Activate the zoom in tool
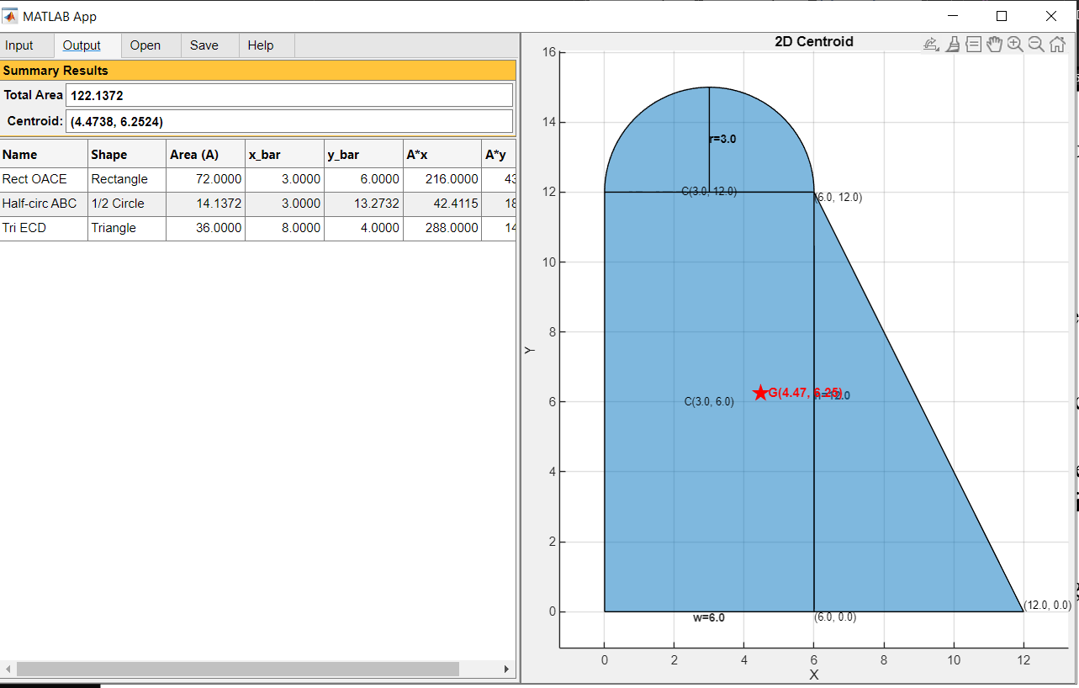 point(1016,45)
